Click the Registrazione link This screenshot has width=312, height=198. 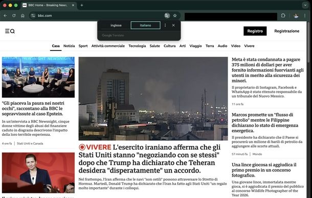click(x=287, y=31)
